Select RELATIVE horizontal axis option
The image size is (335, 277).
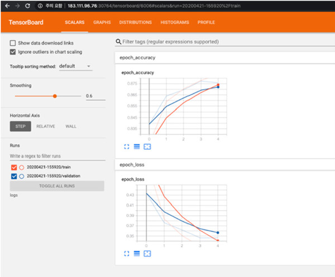46,127
